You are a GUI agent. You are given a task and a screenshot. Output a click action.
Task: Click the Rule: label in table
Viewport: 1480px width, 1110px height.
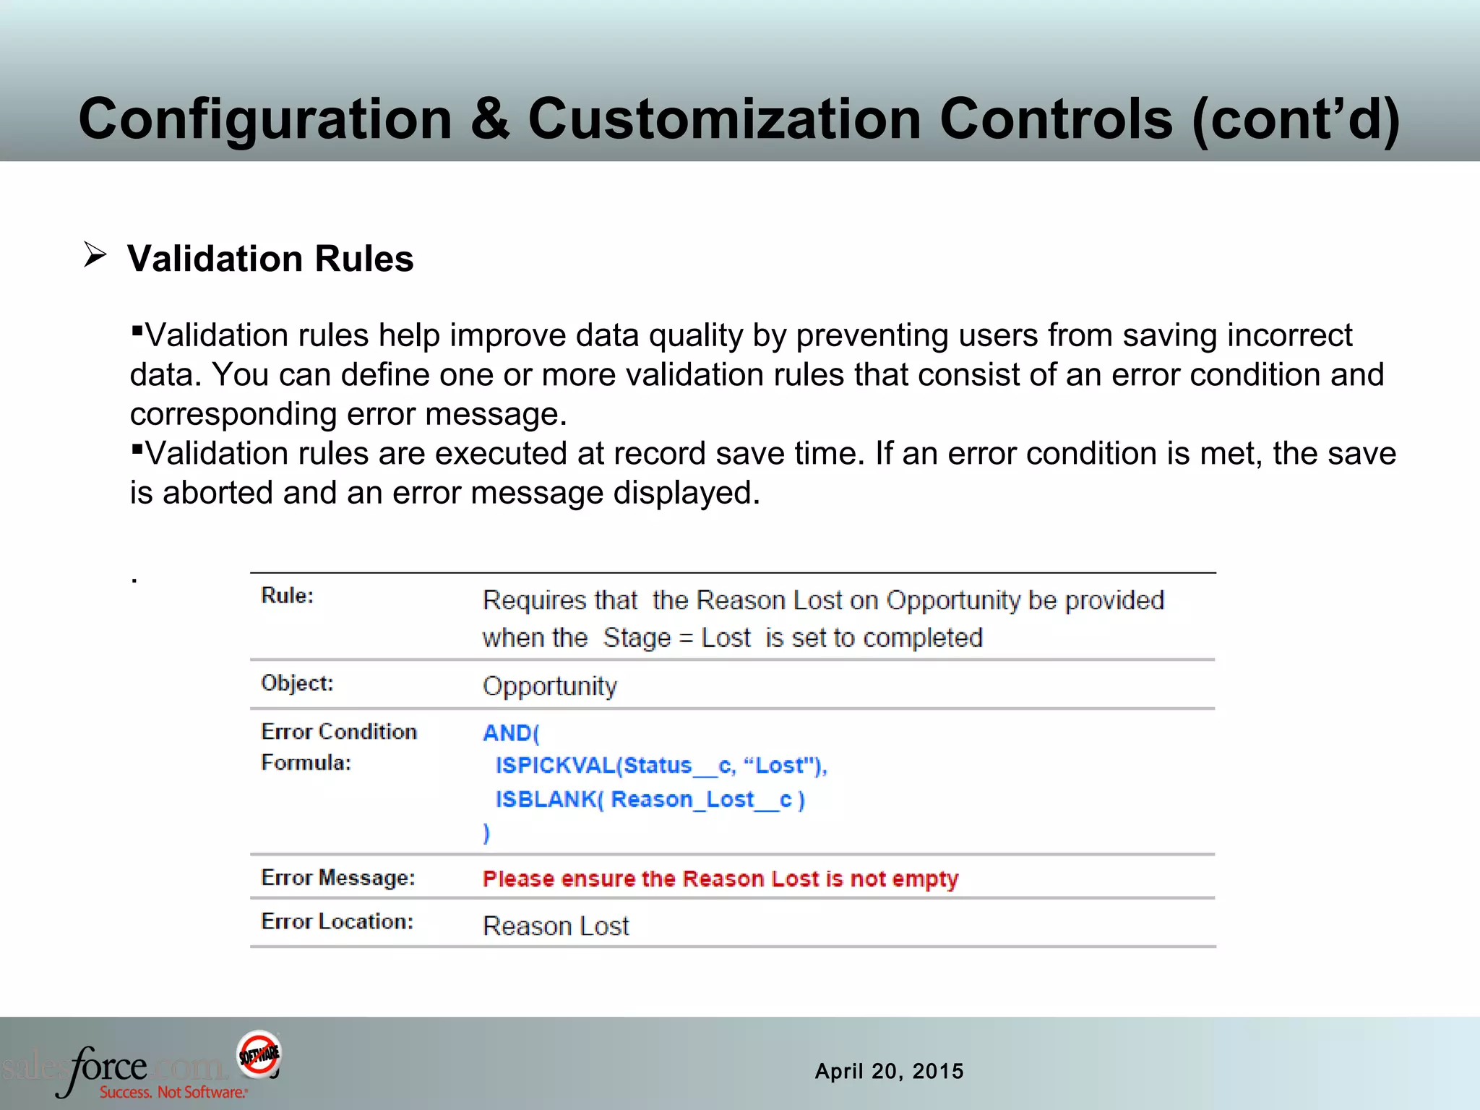point(287,595)
